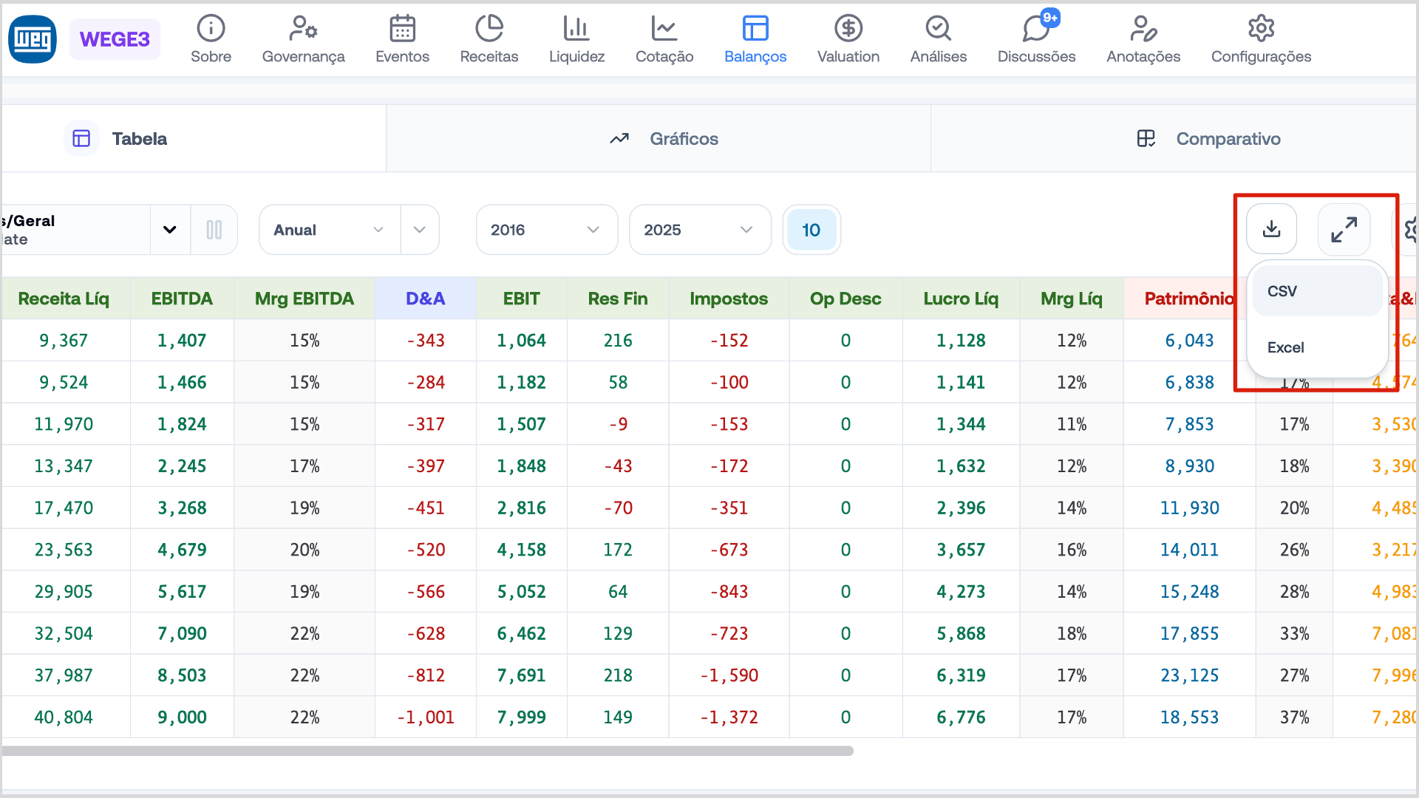Click the download export icon

point(1271,229)
